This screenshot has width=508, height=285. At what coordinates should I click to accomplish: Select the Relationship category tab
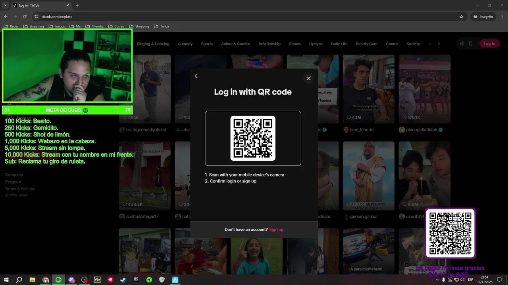[x=269, y=44]
